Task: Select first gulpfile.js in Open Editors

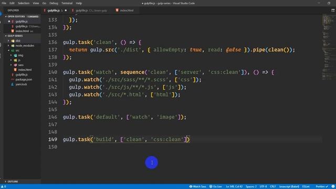Action: pyautogui.click(x=22, y=22)
